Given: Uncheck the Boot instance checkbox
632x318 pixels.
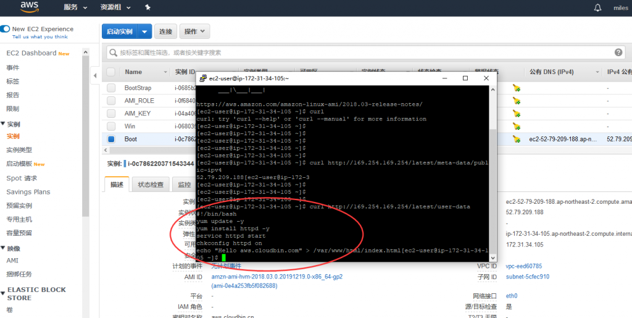Looking at the screenshot, I should pos(111,139).
